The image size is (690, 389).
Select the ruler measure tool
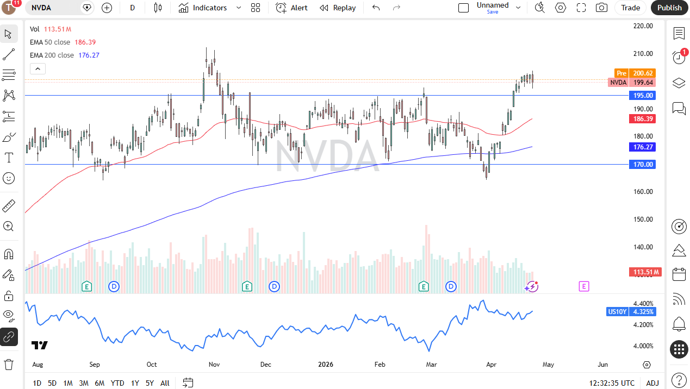pyautogui.click(x=9, y=206)
